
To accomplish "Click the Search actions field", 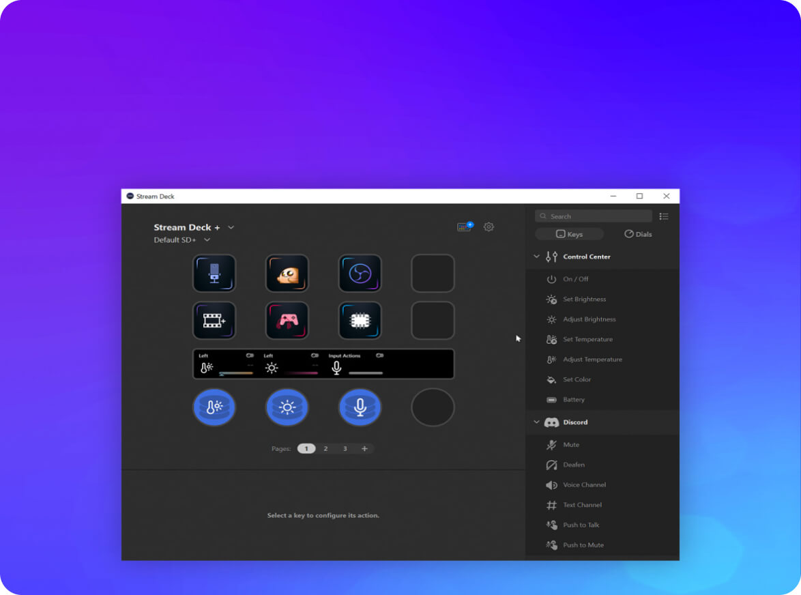I will pyautogui.click(x=594, y=216).
